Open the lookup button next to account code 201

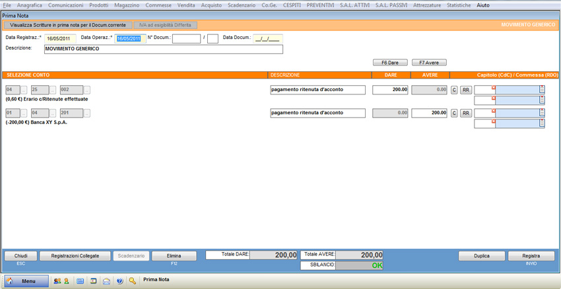pos(86,113)
